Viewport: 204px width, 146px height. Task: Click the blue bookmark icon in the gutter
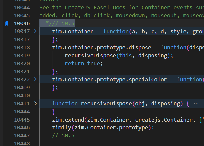(x=6, y=24)
